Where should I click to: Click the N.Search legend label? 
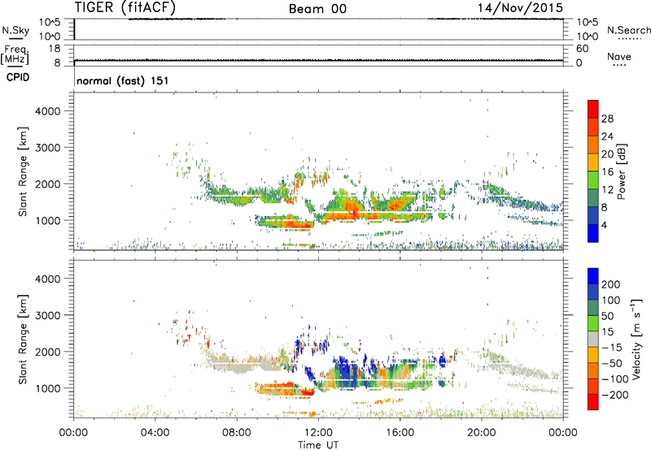(628, 30)
